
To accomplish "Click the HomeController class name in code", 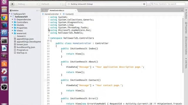I will (82, 43).
